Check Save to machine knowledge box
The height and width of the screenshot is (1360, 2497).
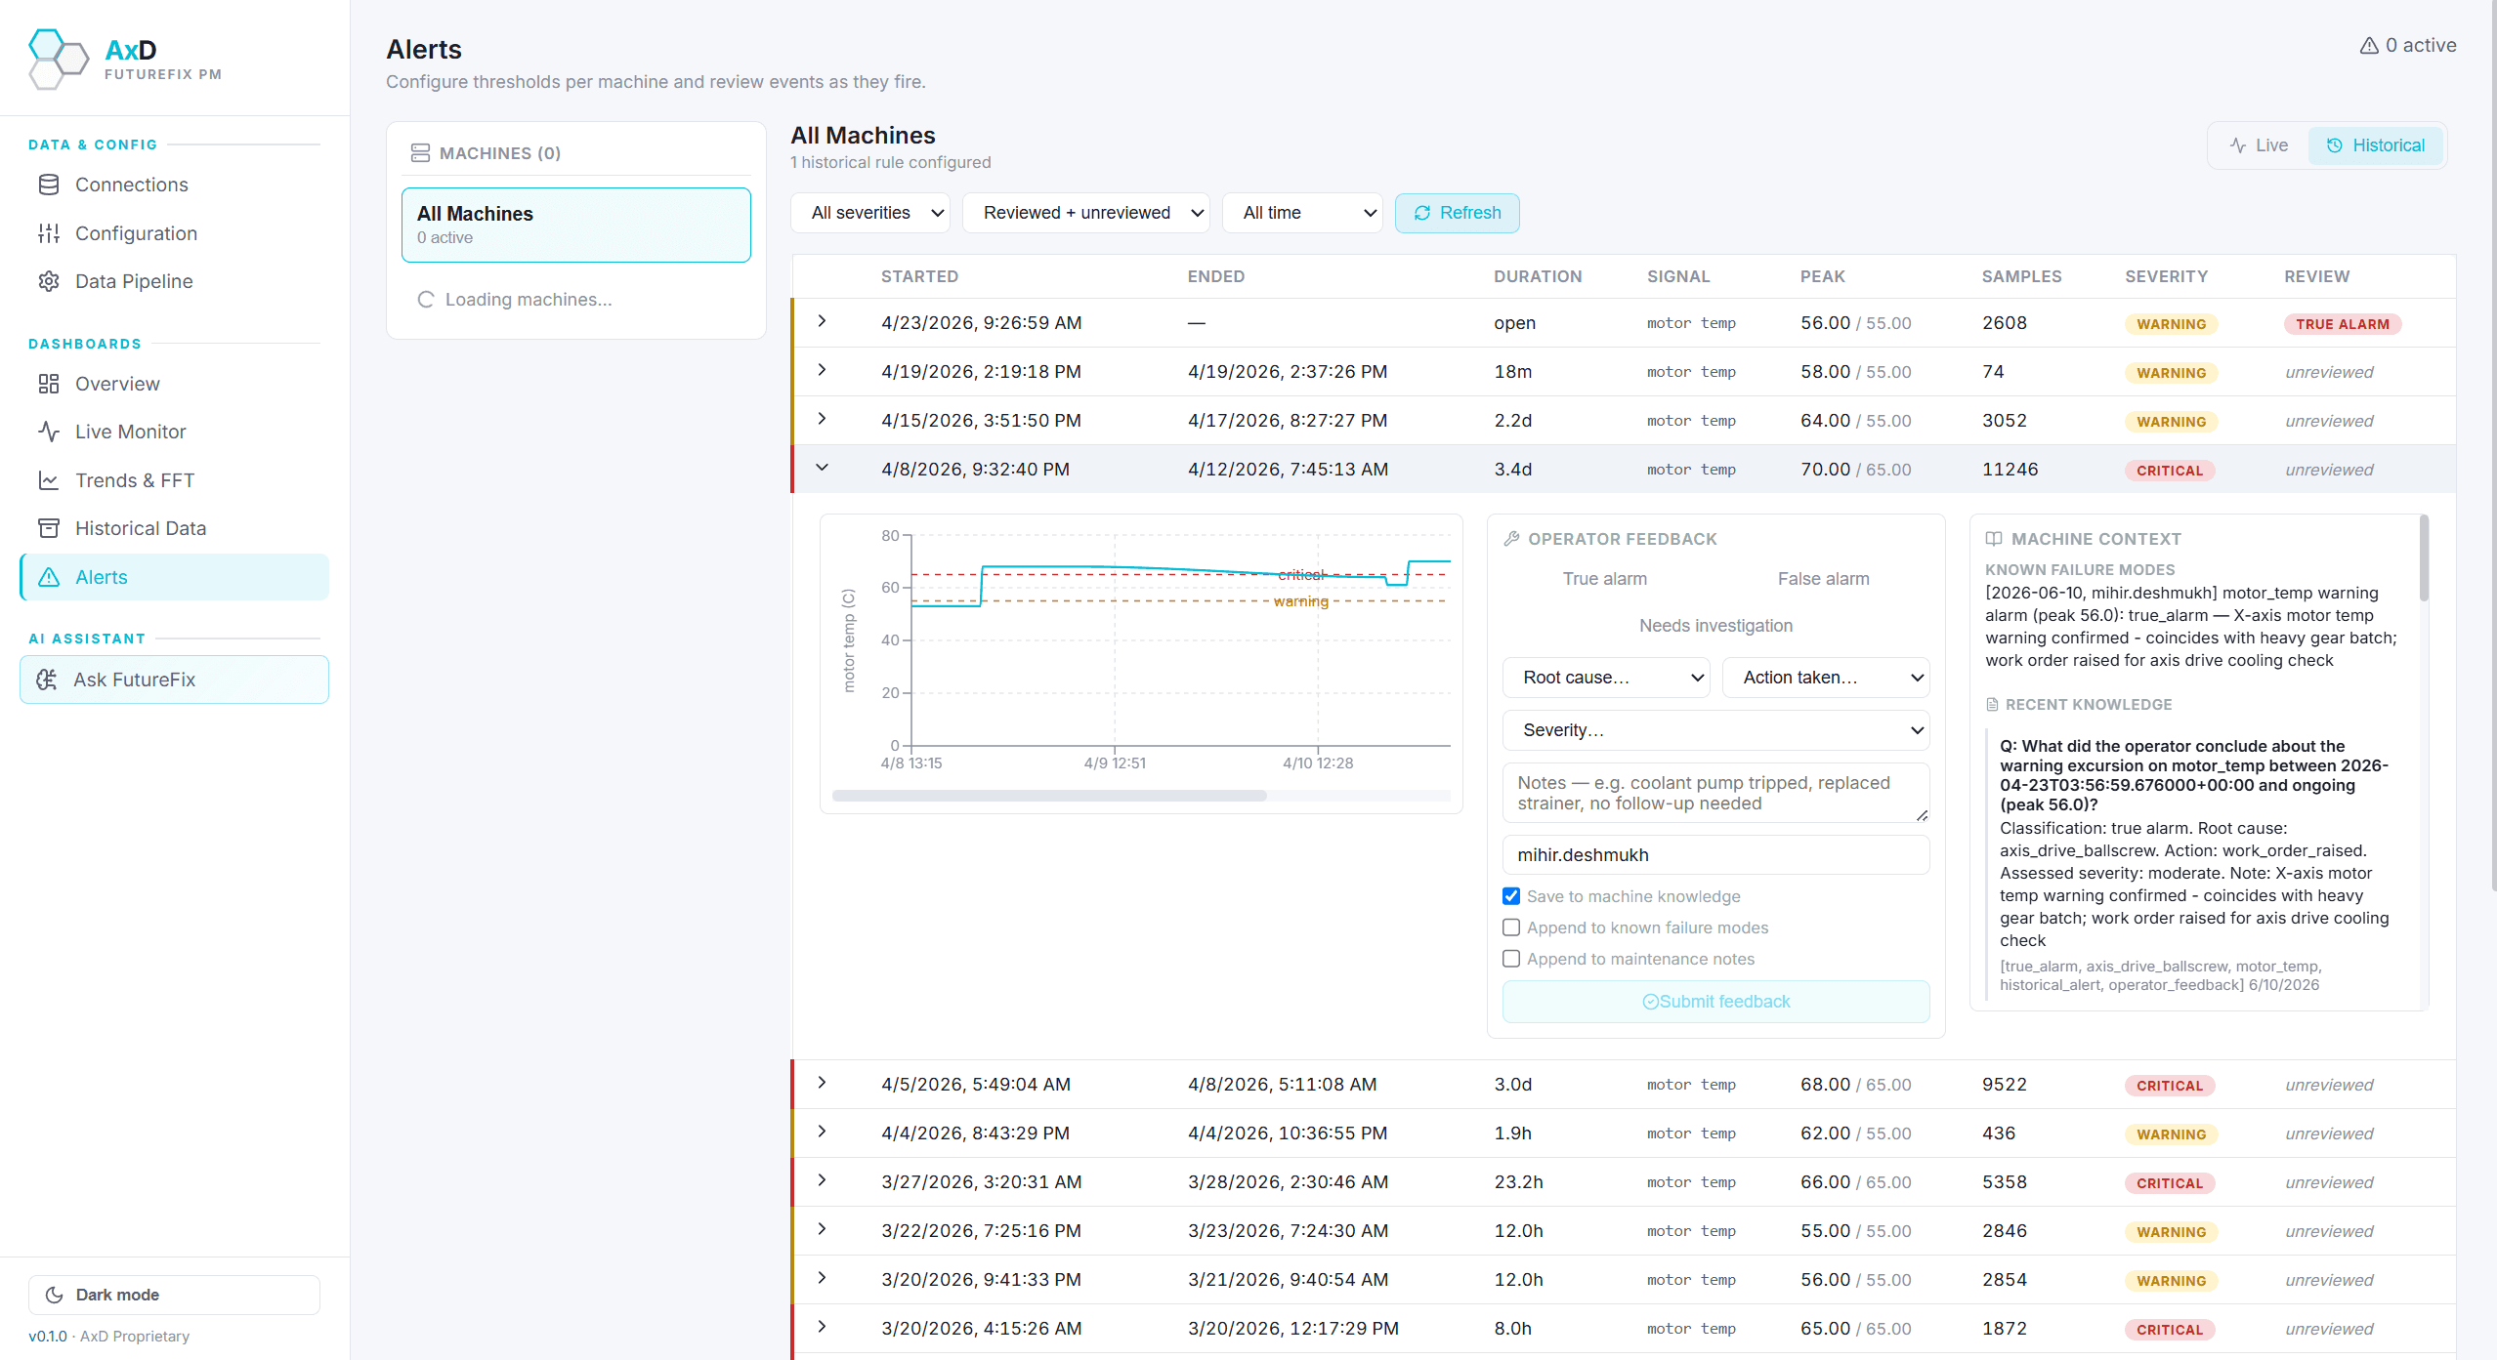(x=1511, y=896)
